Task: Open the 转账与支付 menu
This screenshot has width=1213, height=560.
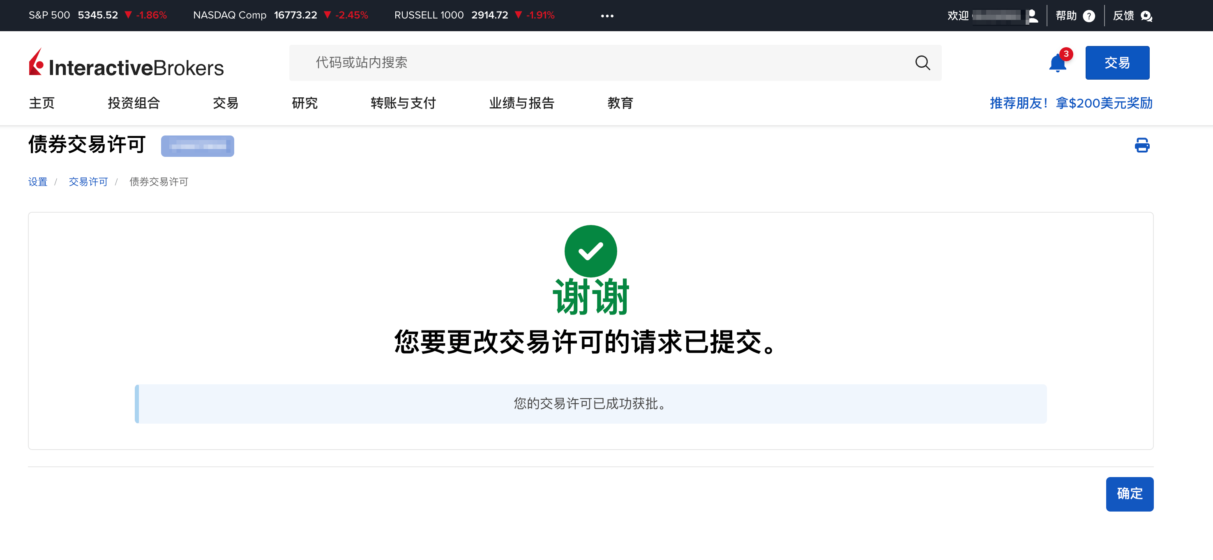Action: click(x=403, y=103)
